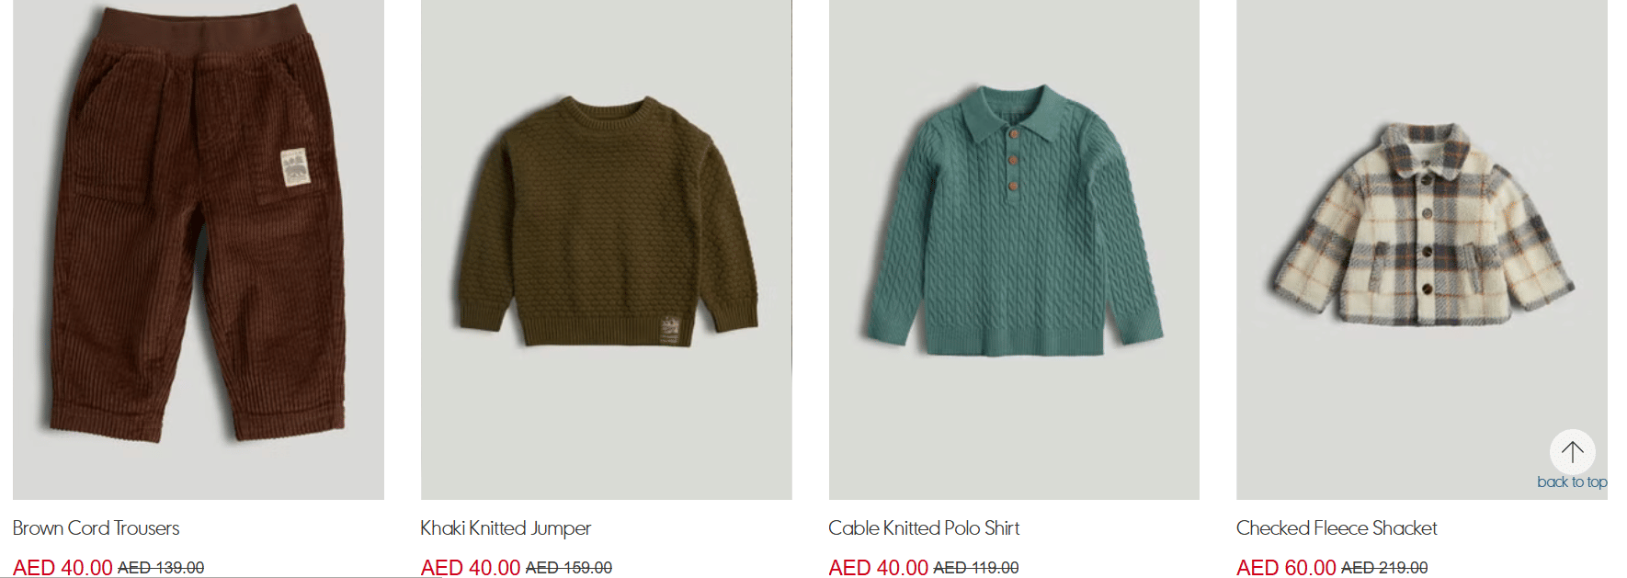Click the AED 40.00 price under Brown Cord Trousers
The image size is (1627, 578).
(63, 567)
